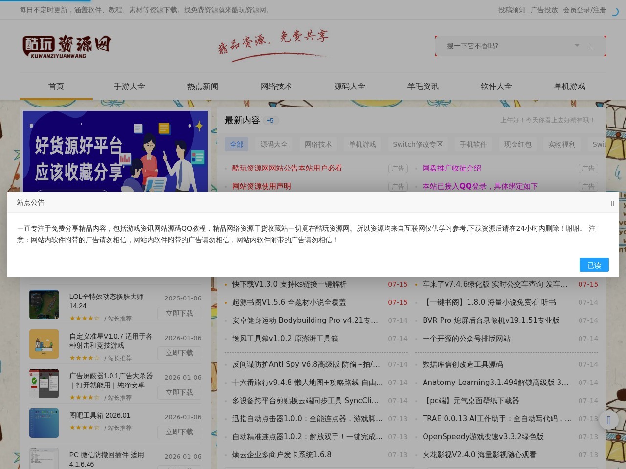Open 网络技术 nav item
626x469 pixels.
coord(276,86)
